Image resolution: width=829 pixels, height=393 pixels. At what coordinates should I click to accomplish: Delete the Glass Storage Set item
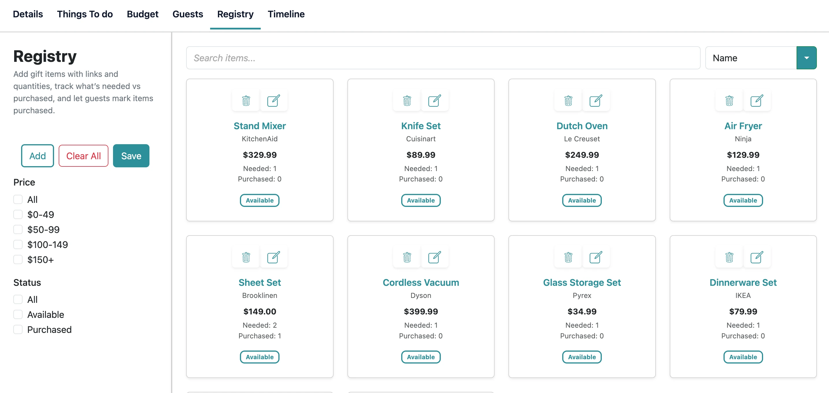pyautogui.click(x=568, y=257)
